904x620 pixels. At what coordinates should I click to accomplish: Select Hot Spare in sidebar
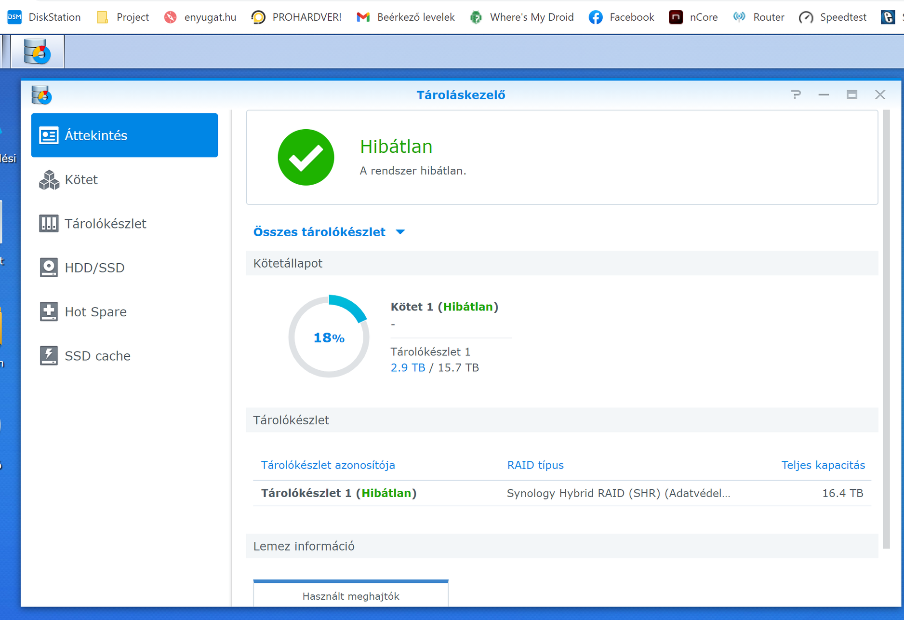[124, 312]
